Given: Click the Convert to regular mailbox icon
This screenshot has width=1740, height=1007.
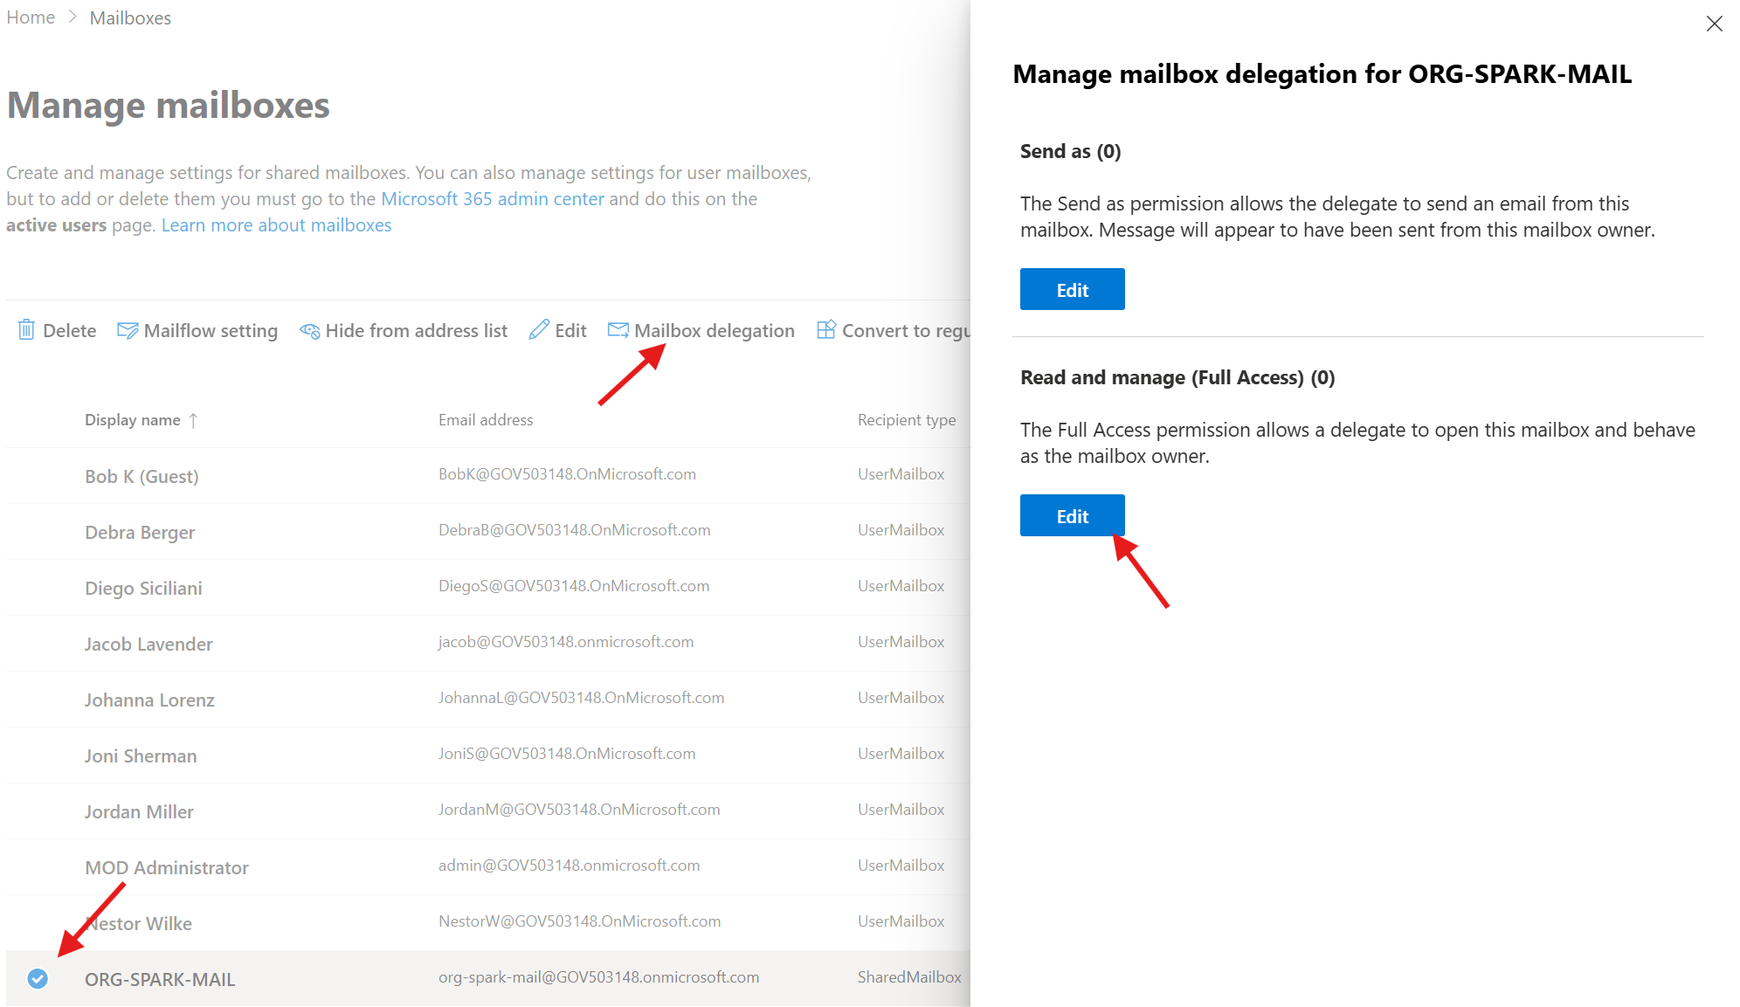Looking at the screenshot, I should click(x=826, y=329).
